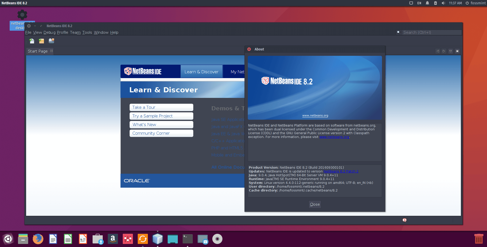Open the Team menu
This screenshot has height=247, width=487.
75,32
